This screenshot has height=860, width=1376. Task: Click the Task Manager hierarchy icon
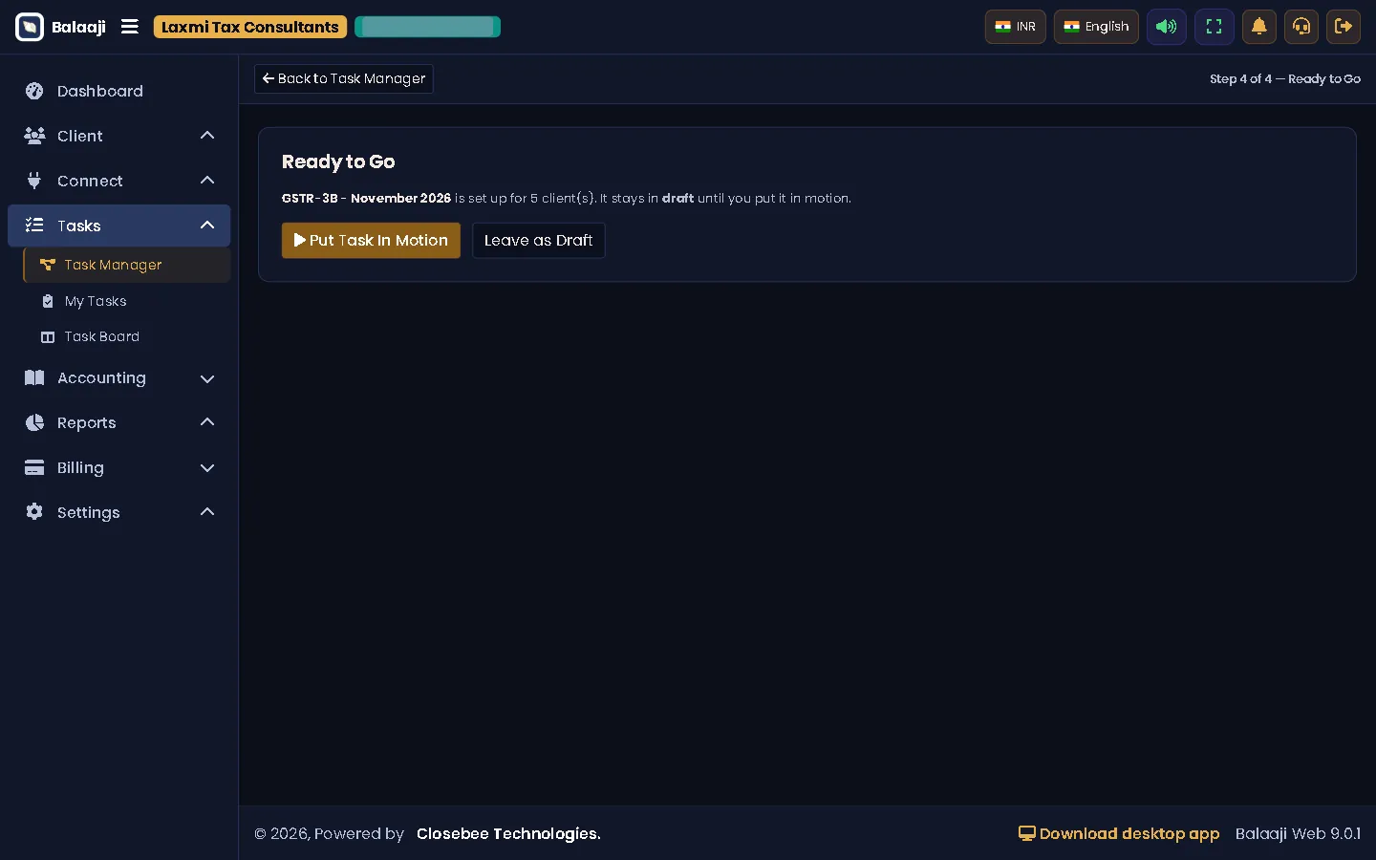48,265
